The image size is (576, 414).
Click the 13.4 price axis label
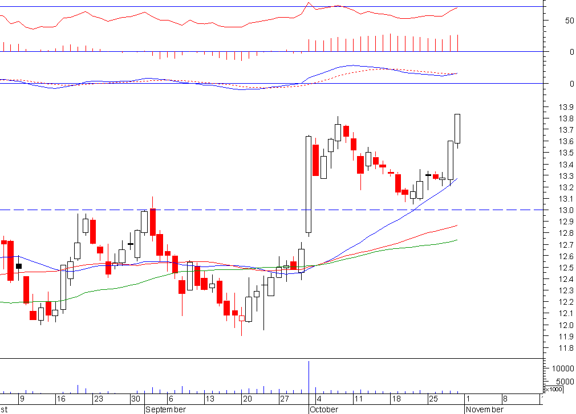tap(566, 165)
